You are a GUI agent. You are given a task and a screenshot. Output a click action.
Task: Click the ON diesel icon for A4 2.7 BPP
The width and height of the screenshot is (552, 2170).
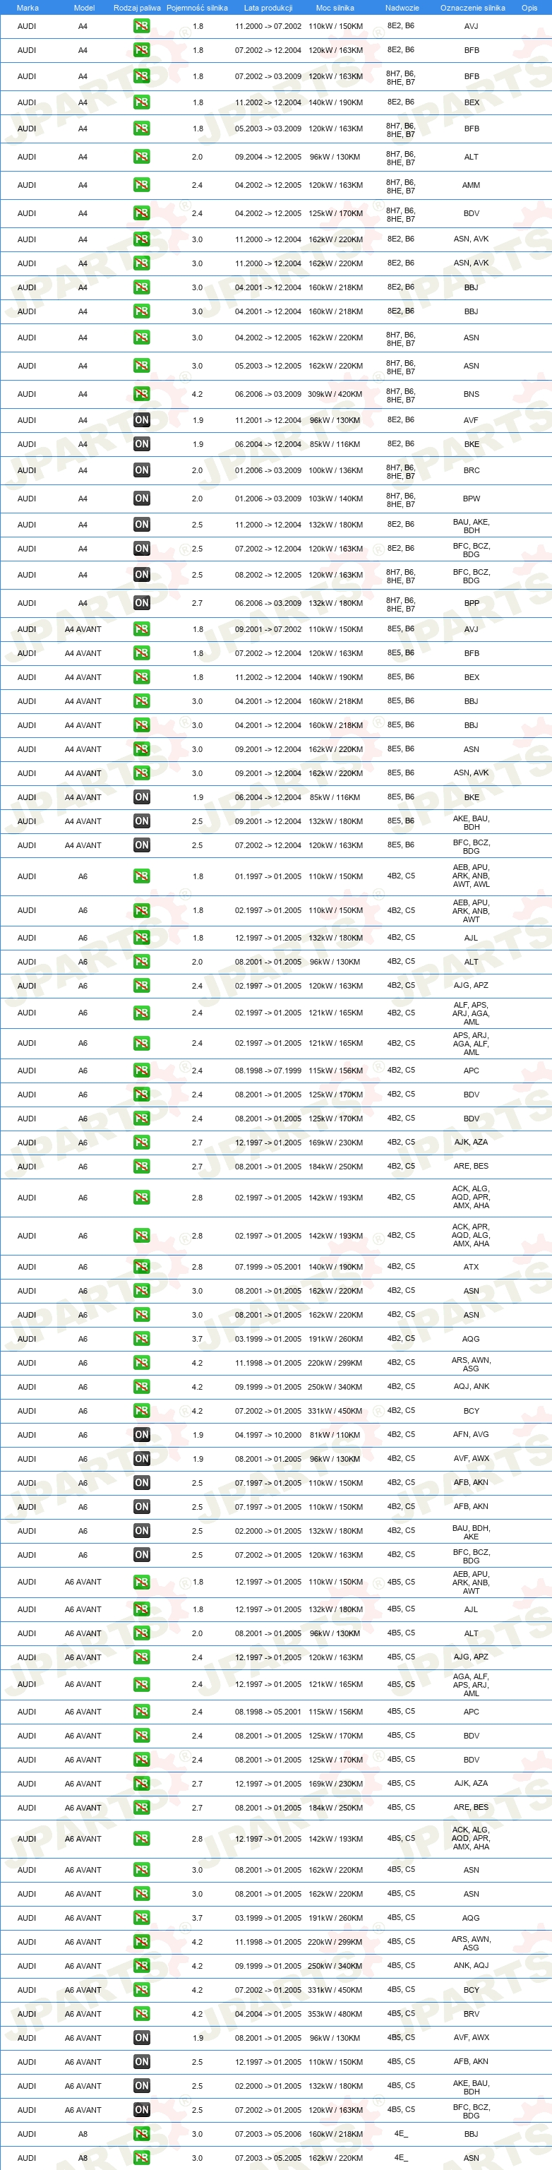(x=141, y=602)
